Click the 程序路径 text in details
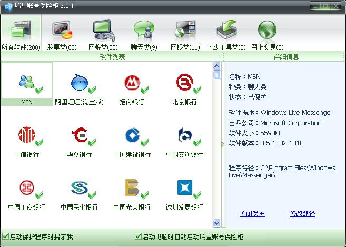The width and height of the screenshot is (346, 247). (x=282, y=172)
